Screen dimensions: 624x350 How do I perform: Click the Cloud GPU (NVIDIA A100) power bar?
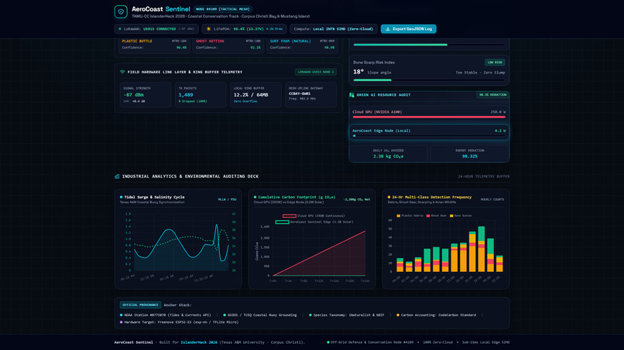pos(429,117)
